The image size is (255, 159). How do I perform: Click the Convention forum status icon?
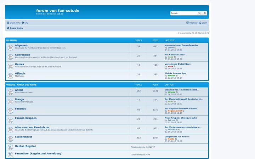pos(10,57)
